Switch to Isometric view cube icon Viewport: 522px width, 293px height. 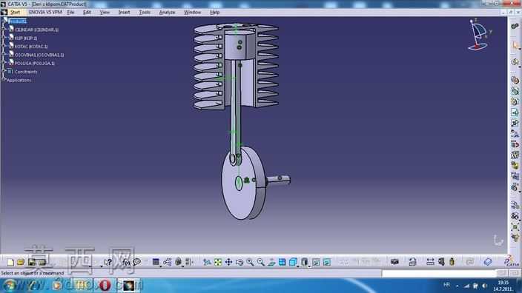(293, 263)
